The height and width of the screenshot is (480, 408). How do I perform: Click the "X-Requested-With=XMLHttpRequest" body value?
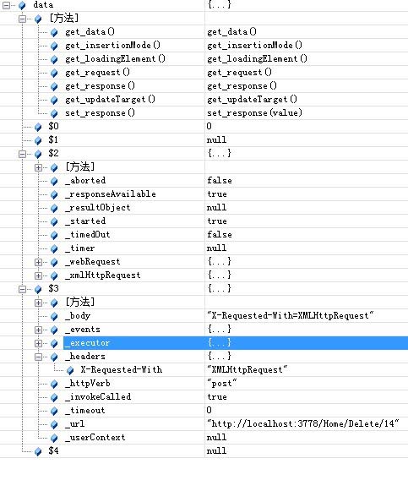click(x=290, y=315)
